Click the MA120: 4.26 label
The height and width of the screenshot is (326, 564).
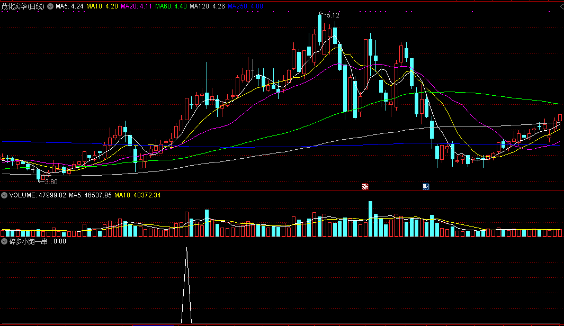point(207,6)
